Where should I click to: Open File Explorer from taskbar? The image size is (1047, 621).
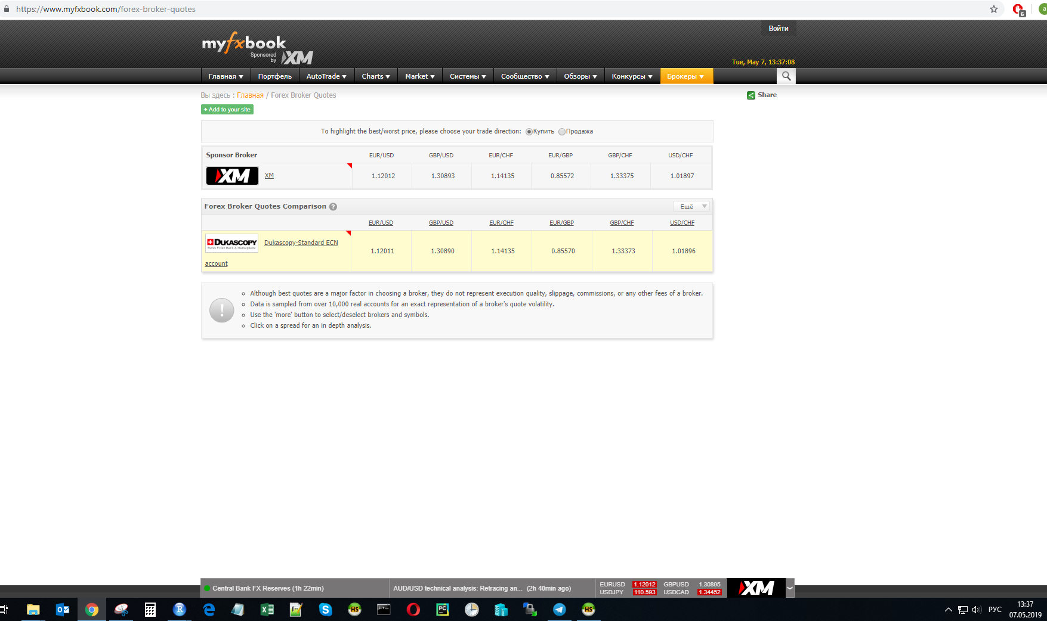pyautogui.click(x=33, y=610)
